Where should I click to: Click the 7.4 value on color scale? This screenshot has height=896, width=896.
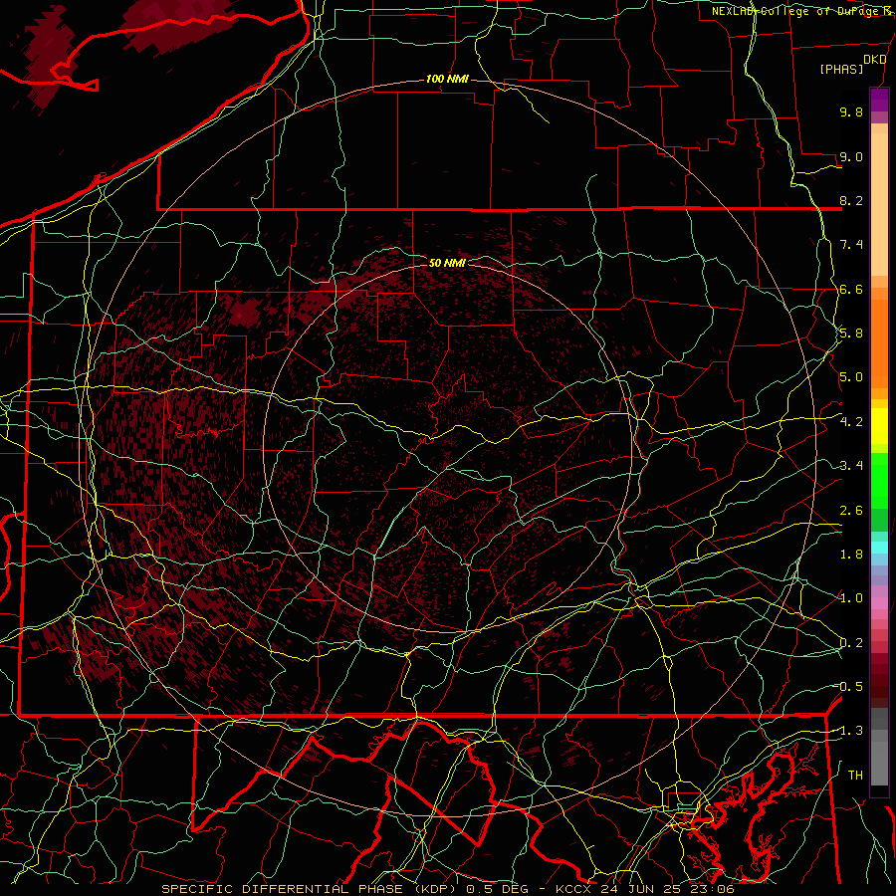point(851,245)
